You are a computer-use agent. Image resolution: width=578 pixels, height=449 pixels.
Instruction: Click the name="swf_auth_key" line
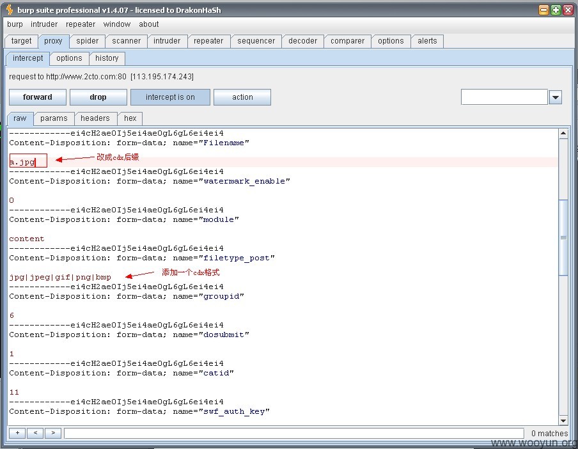139,411
